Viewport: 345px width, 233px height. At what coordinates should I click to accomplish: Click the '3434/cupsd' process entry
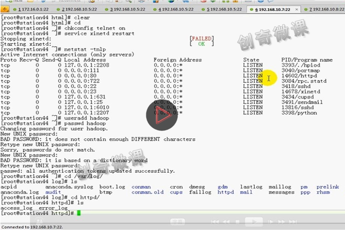(x=298, y=97)
